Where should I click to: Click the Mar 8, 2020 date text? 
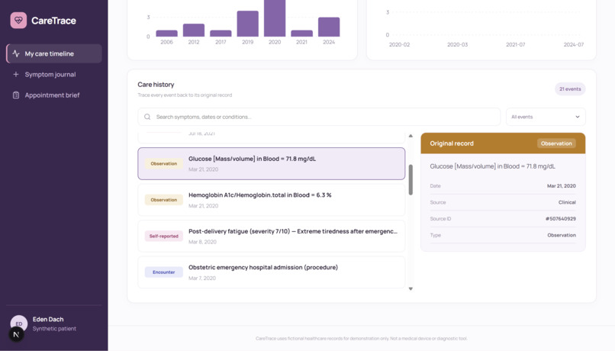tap(202, 242)
